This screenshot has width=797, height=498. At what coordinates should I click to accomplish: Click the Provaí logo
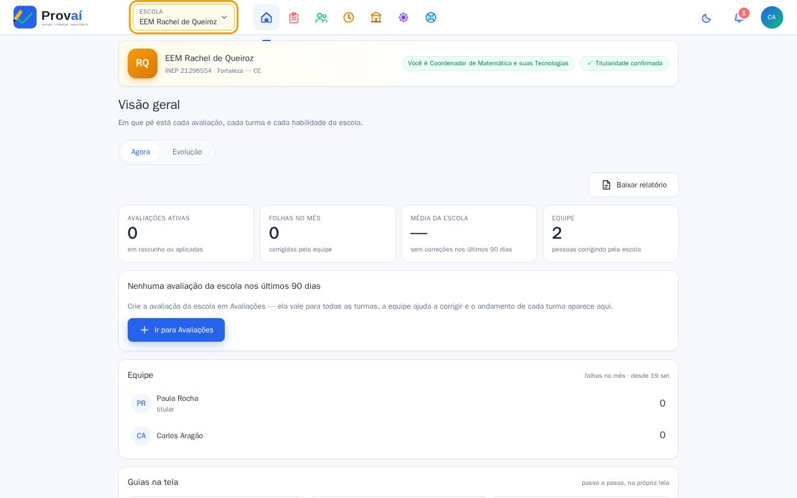click(x=51, y=17)
